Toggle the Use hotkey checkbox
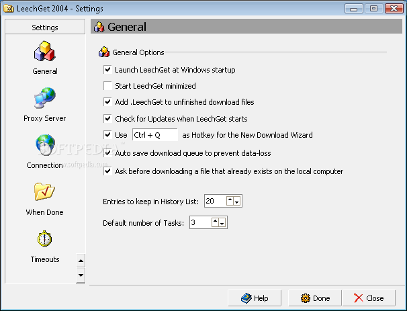This screenshot has height=311, width=407. pos(107,135)
